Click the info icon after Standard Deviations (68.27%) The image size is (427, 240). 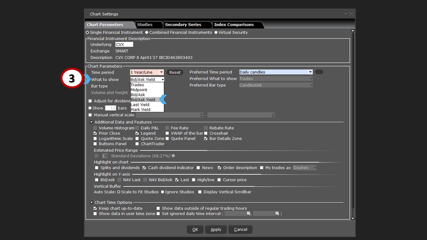(173, 156)
